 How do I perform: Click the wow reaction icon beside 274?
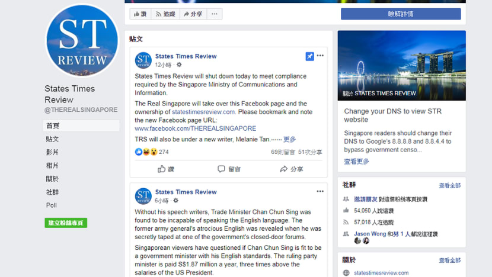coord(154,152)
